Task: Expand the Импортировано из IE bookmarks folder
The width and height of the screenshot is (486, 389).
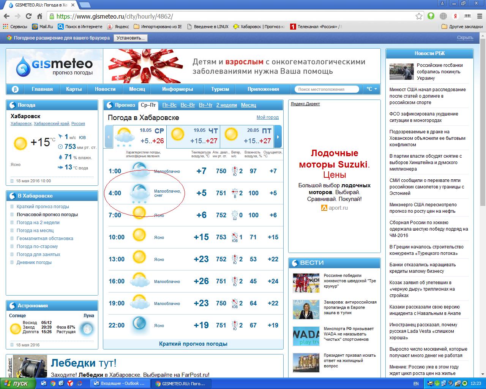Action: tap(158, 27)
